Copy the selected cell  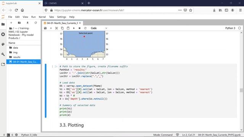[x=62, y=28]
